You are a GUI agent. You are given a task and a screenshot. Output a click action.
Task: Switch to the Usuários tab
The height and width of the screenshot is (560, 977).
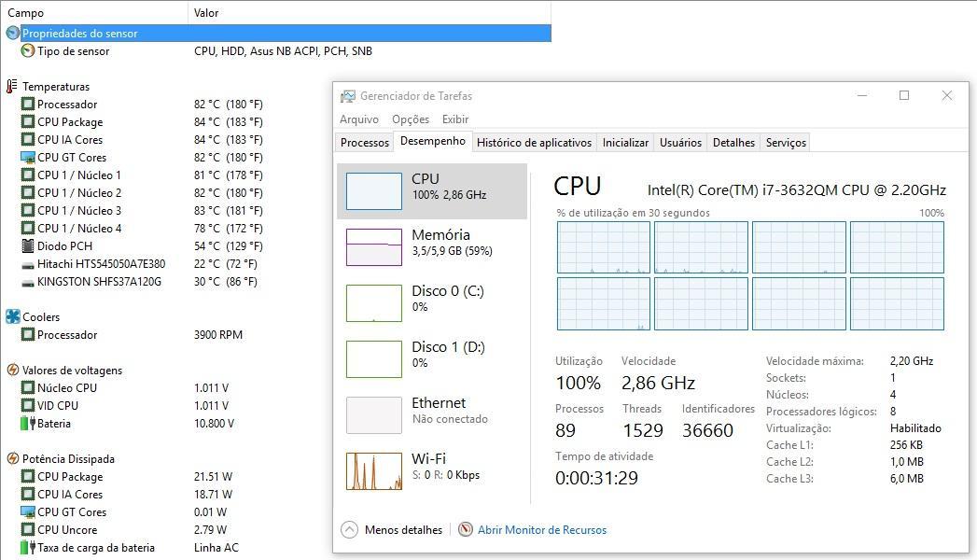coord(680,143)
